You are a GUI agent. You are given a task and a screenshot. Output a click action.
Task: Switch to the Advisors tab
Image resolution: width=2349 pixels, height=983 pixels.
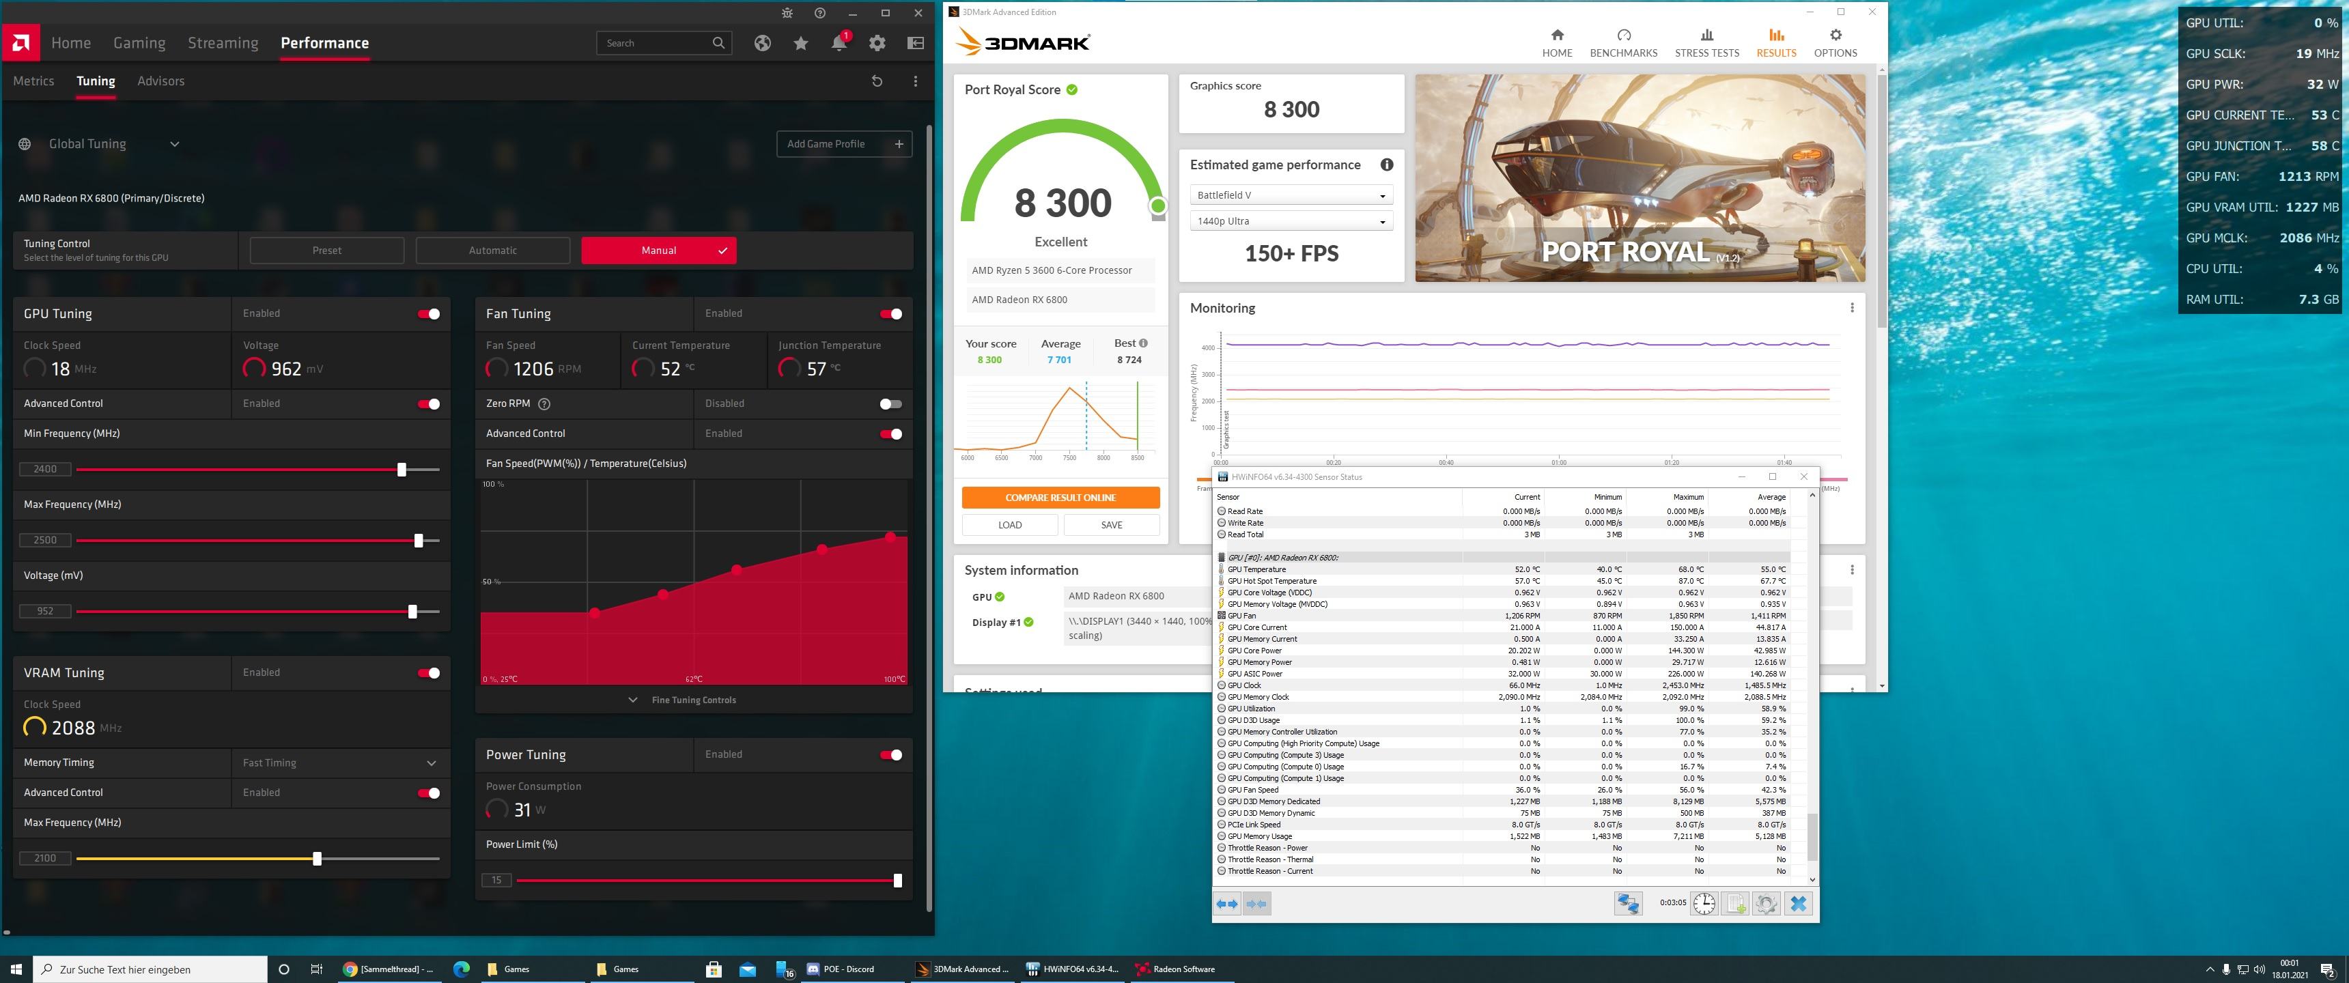tap(160, 81)
